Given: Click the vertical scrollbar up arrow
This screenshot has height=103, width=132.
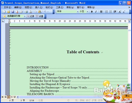Looking at the screenshot, I should [129, 22].
